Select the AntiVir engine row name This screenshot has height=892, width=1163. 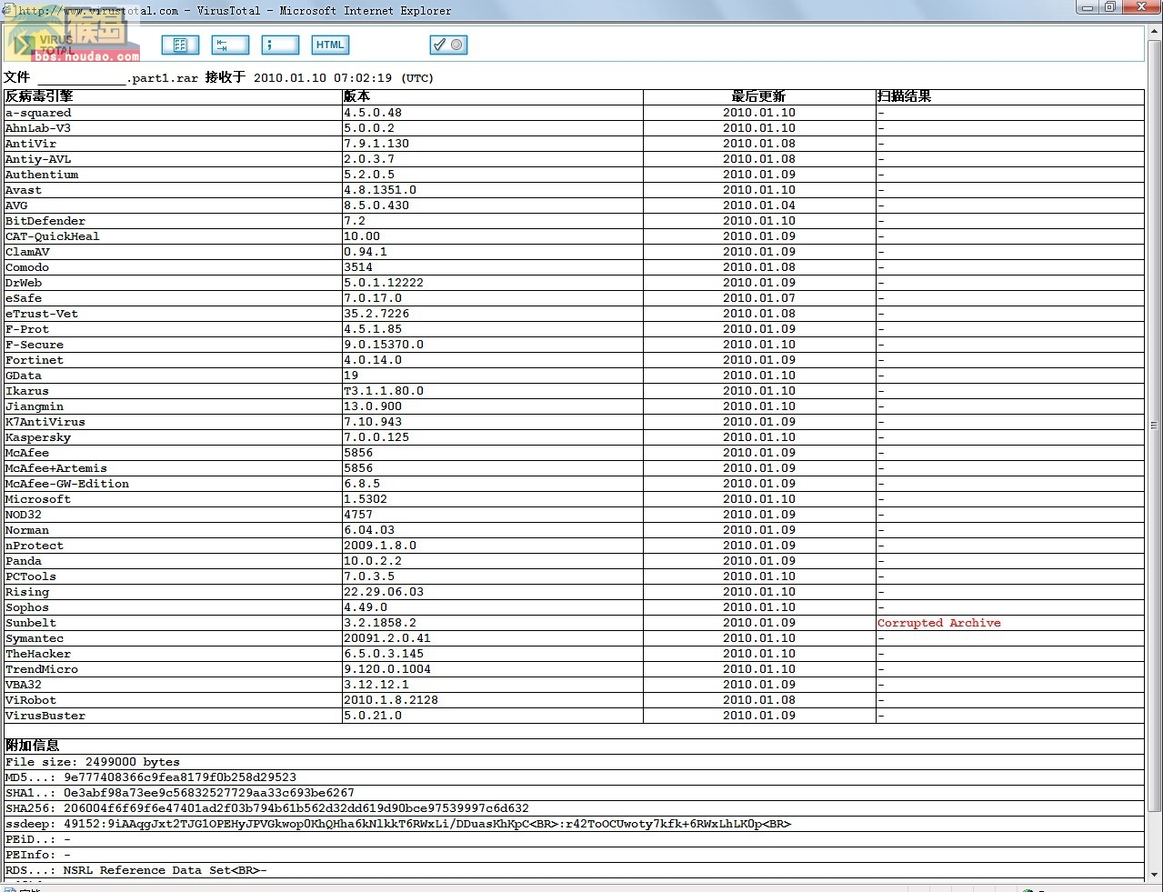tap(31, 144)
